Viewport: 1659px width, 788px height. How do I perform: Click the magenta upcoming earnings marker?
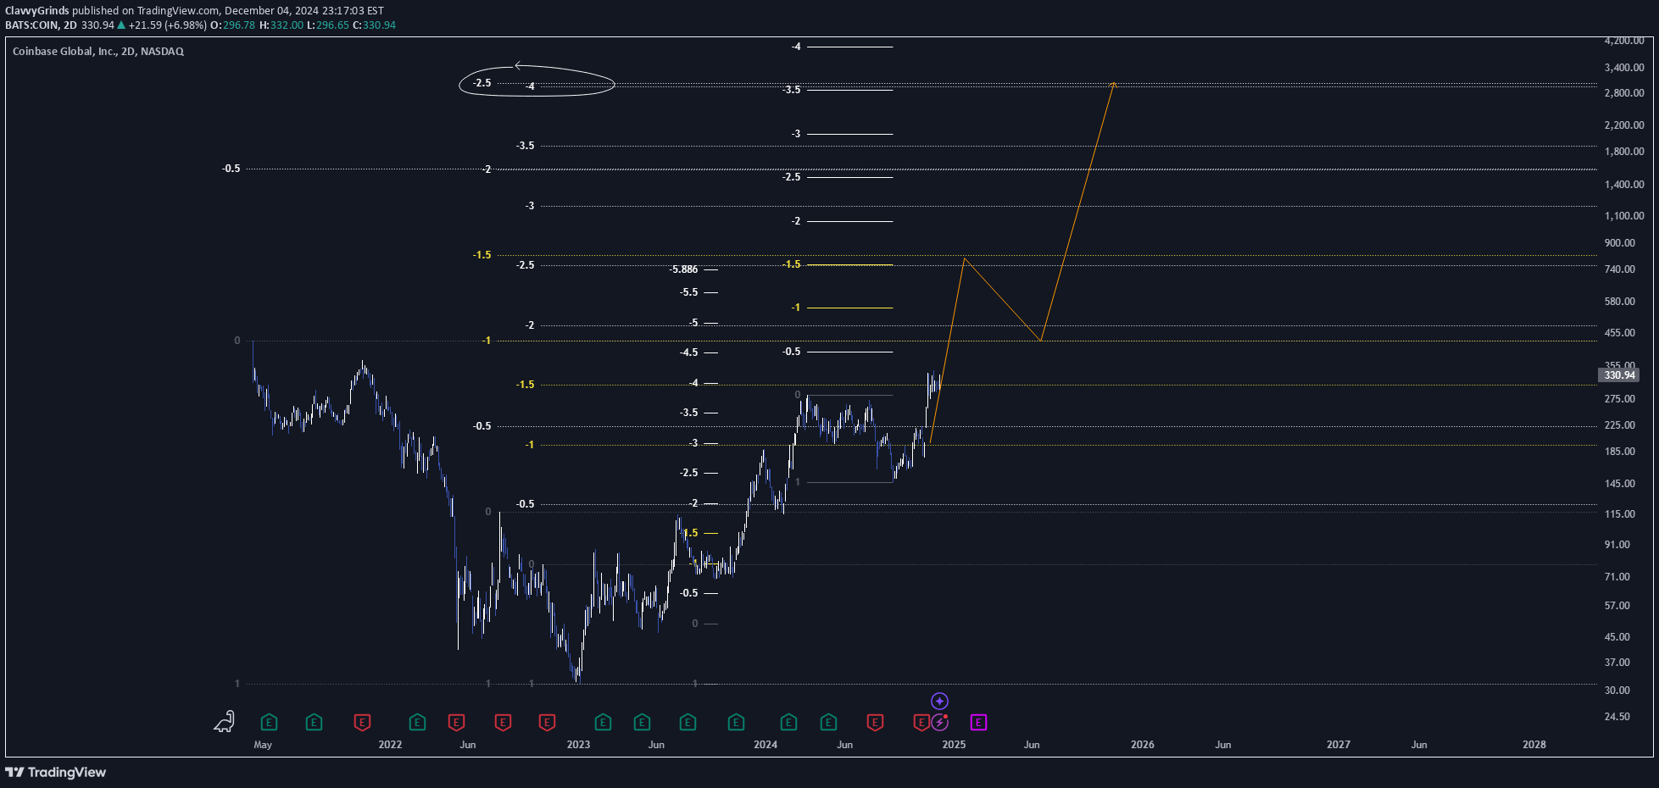978,723
